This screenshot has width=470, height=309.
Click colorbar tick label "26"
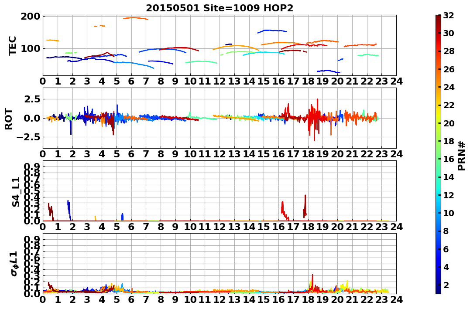[x=449, y=69]
